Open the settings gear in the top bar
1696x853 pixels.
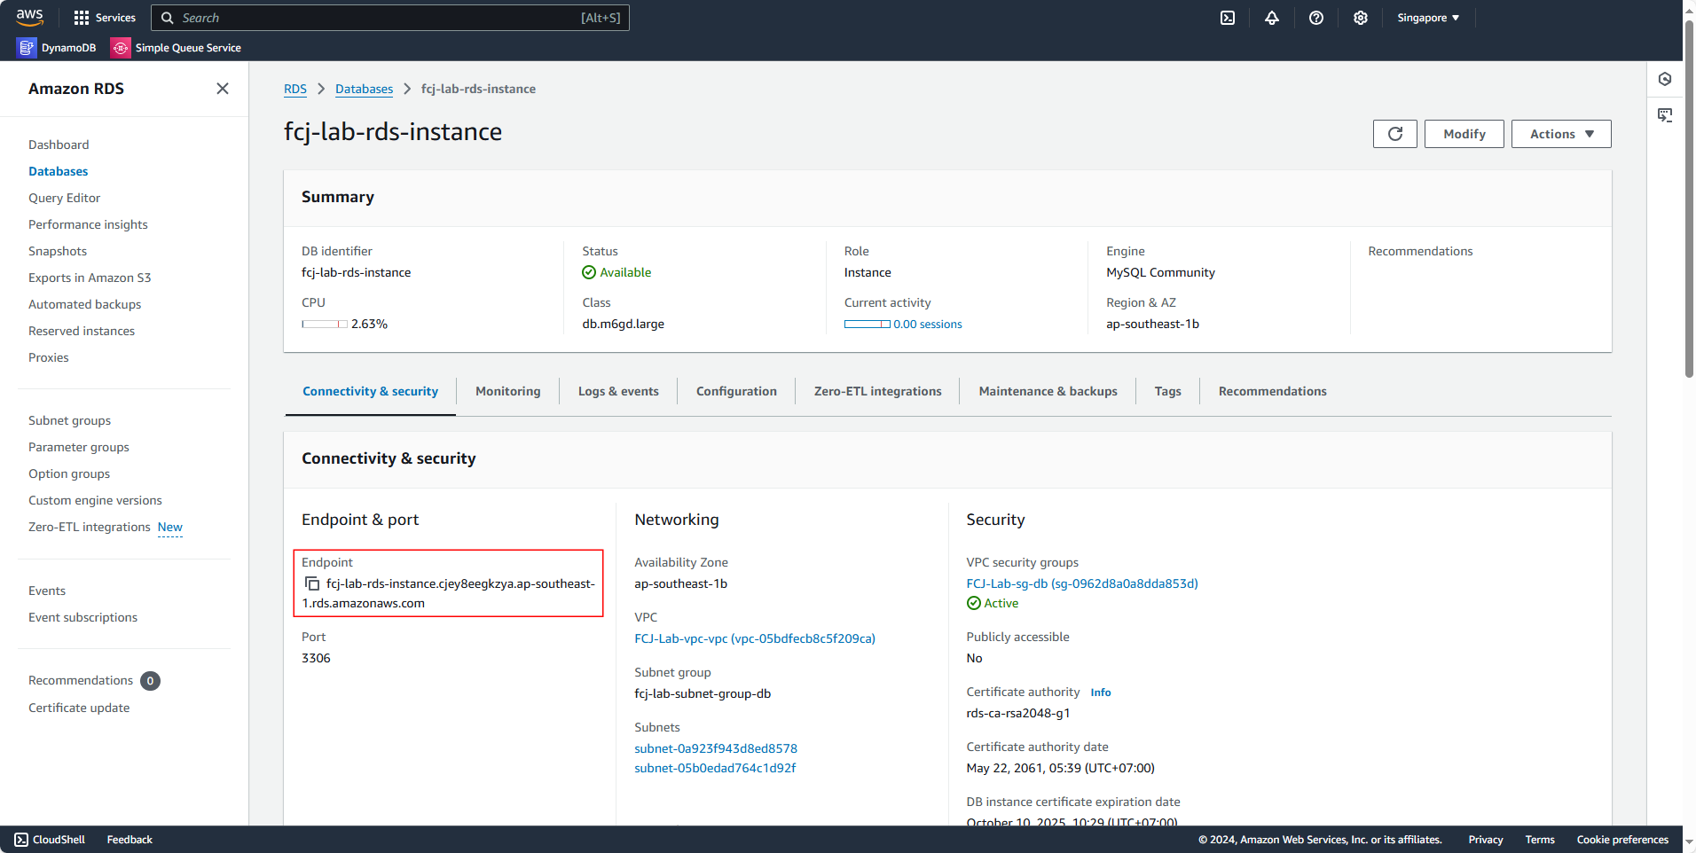coord(1361,18)
